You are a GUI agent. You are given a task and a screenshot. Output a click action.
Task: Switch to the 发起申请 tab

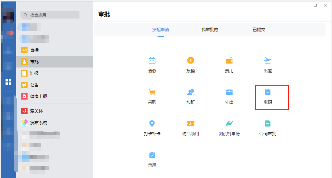pyautogui.click(x=161, y=30)
